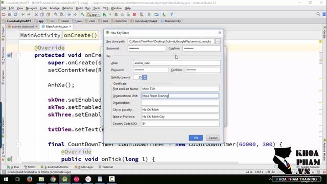Image resolution: width=327 pixels, height=184 pixels.
Task: Click CRLF line separator in status bar
Action: (259, 172)
